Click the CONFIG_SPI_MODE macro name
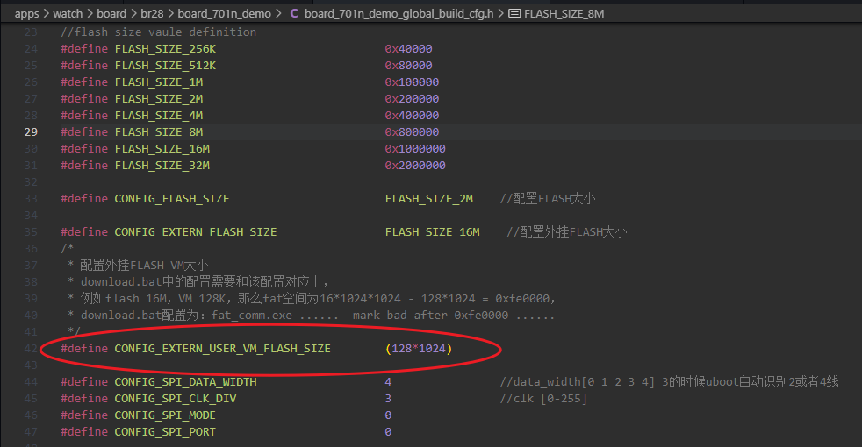 tap(165, 415)
